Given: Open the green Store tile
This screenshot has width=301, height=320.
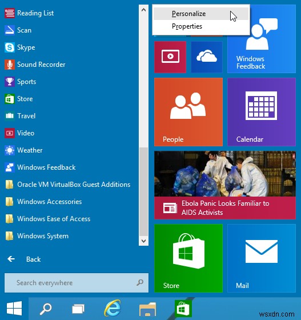Looking at the screenshot, I should click(x=188, y=258).
